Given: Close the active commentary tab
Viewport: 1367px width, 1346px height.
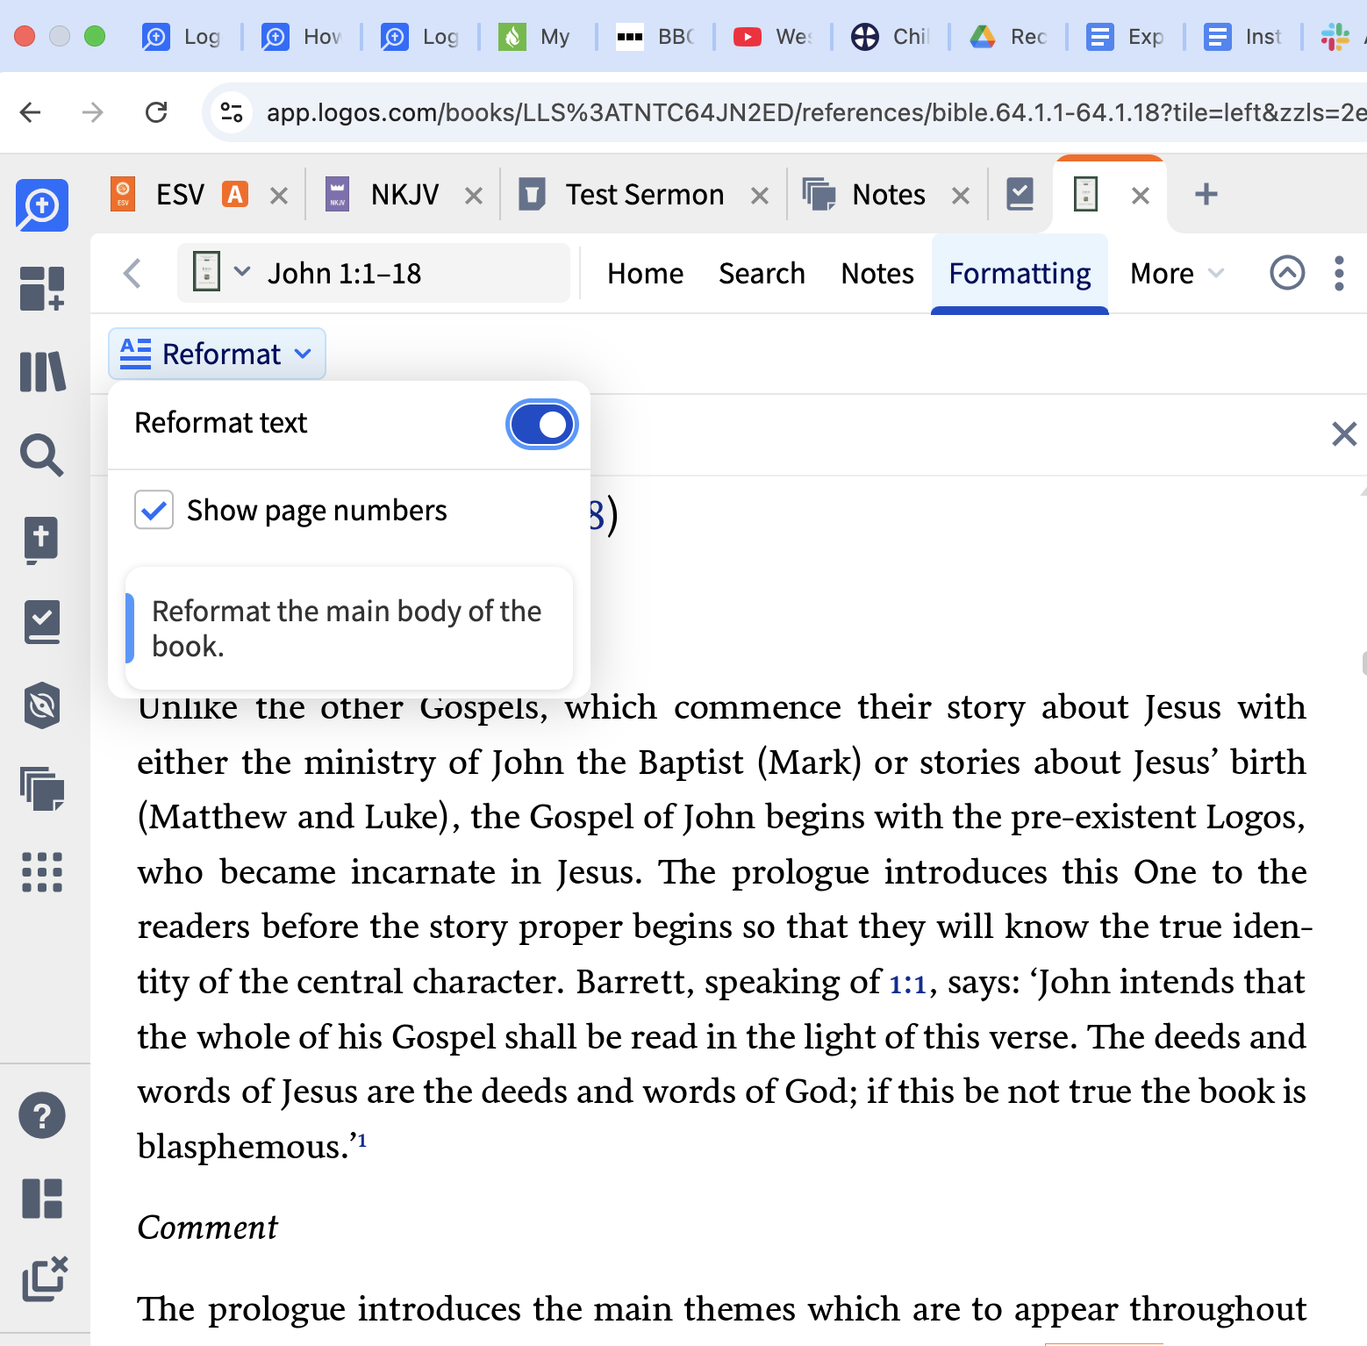Looking at the screenshot, I should (1141, 196).
